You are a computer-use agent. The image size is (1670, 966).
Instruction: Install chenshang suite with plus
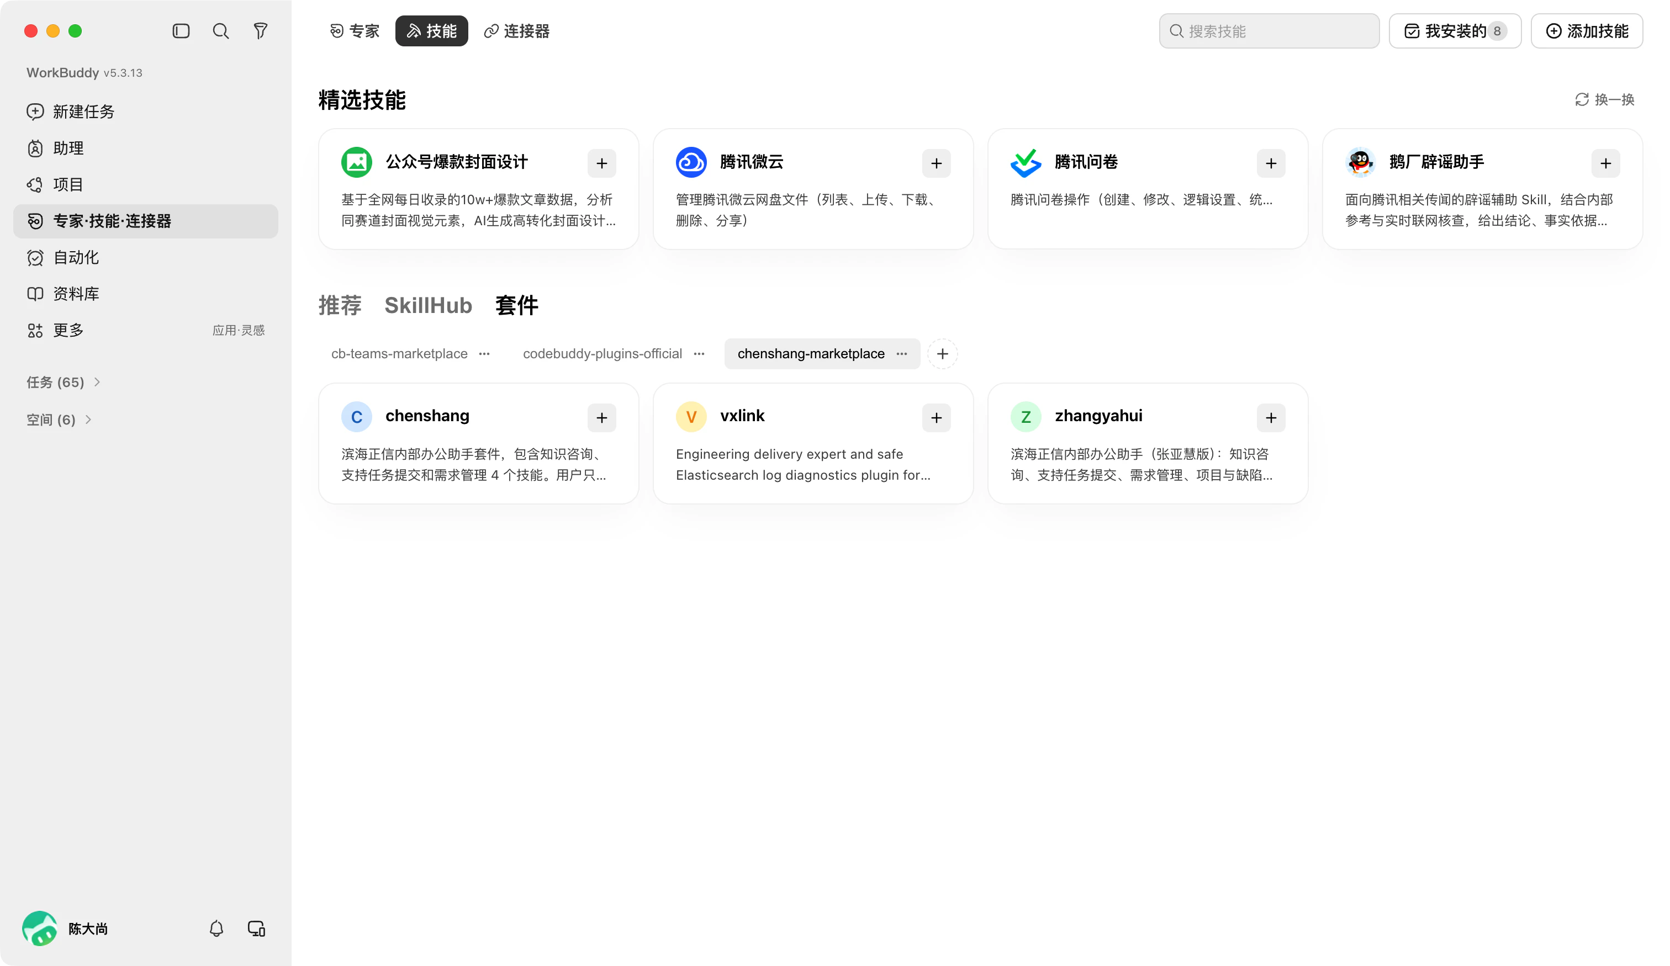[602, 417]
